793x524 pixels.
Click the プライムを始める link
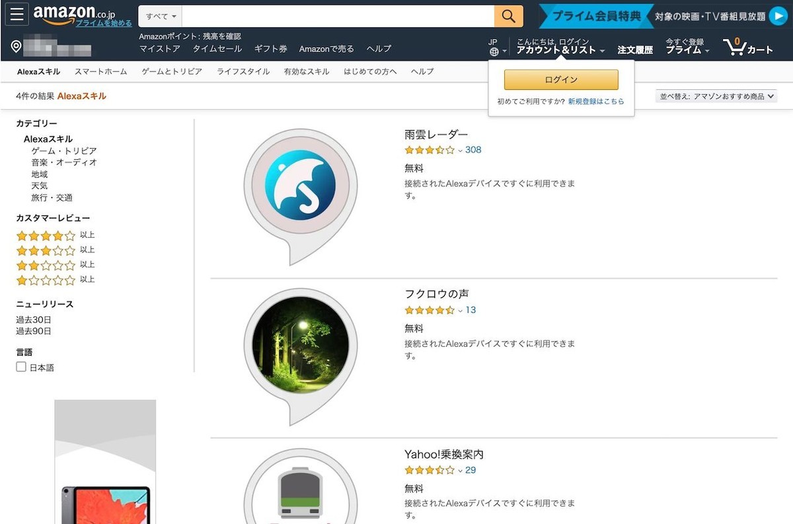click(x=104, y=23)
